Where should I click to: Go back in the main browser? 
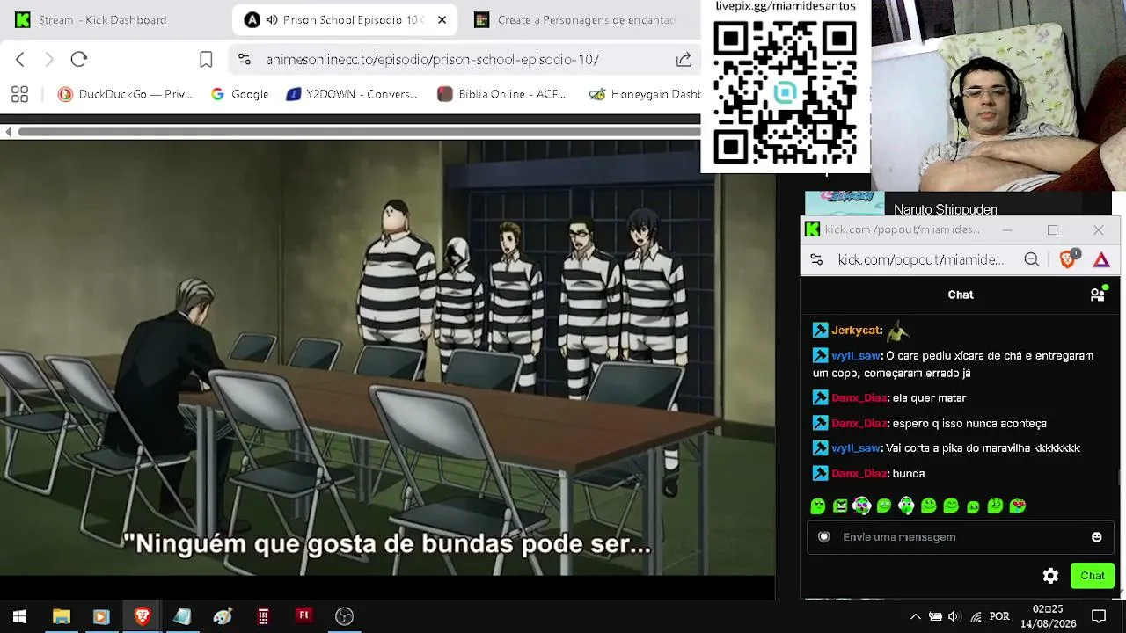[x=20, y=59]
